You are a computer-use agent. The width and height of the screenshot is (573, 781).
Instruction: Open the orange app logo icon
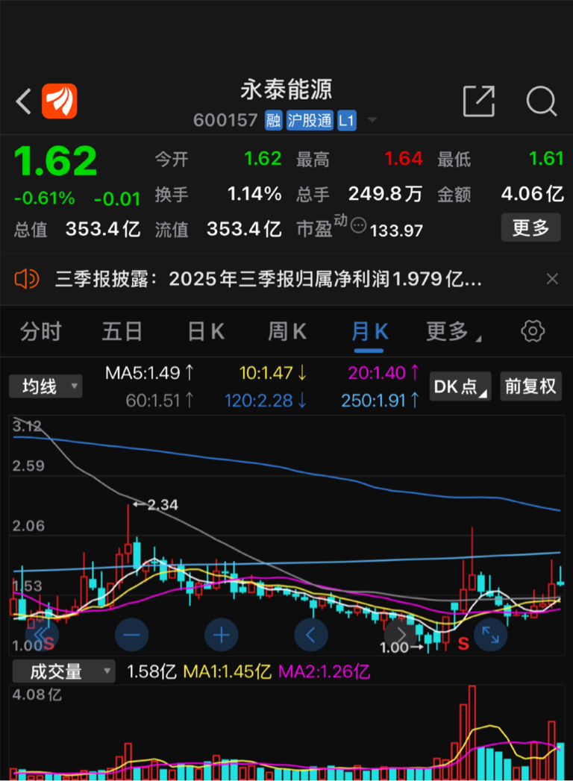pyautogui.click(x=59, y=101)
